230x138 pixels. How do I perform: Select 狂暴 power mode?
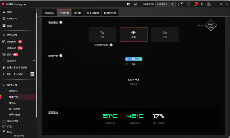tap(165, 34)
